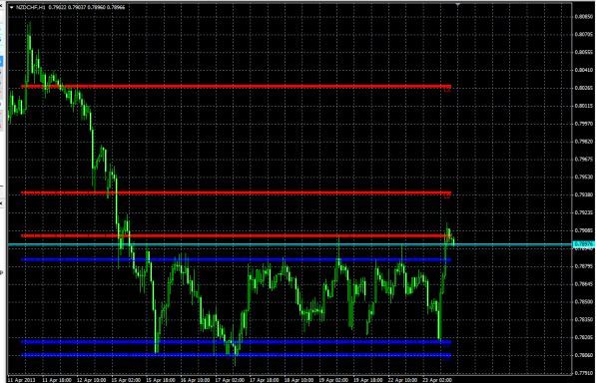
Task: Select the cyan current price line
Action: (x=290, y=244)
